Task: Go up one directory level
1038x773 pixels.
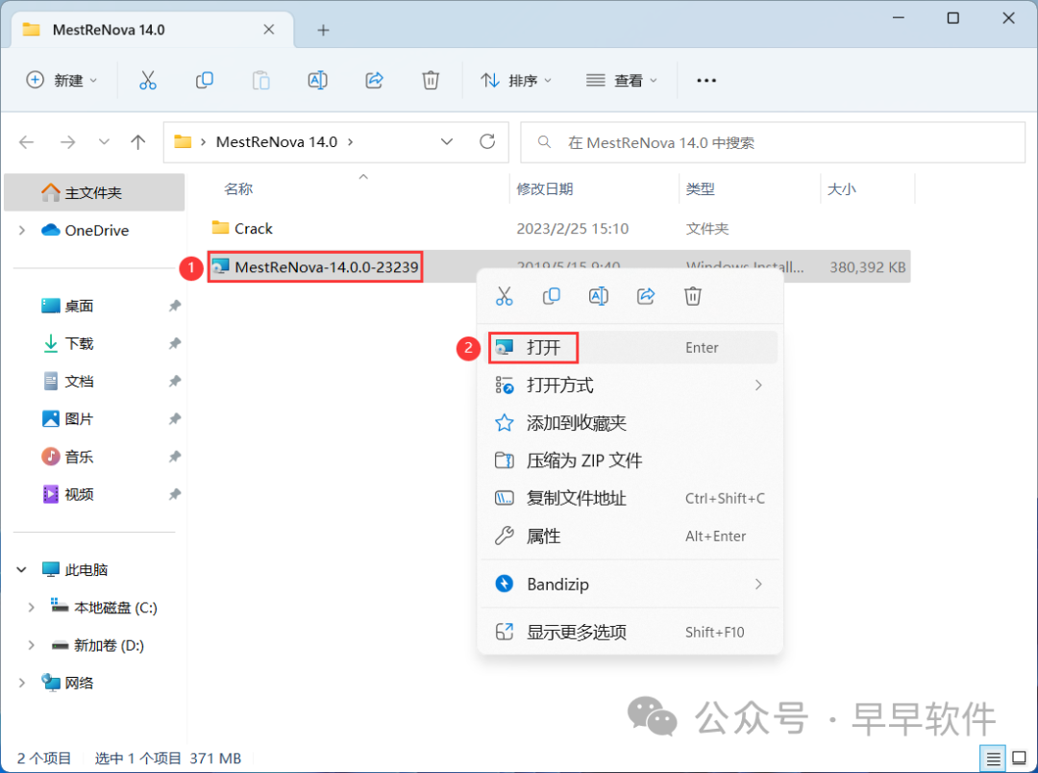Action: pos(138,142)
